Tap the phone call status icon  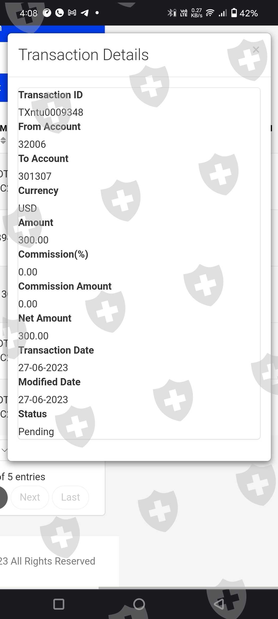click(x=59, y=13)
